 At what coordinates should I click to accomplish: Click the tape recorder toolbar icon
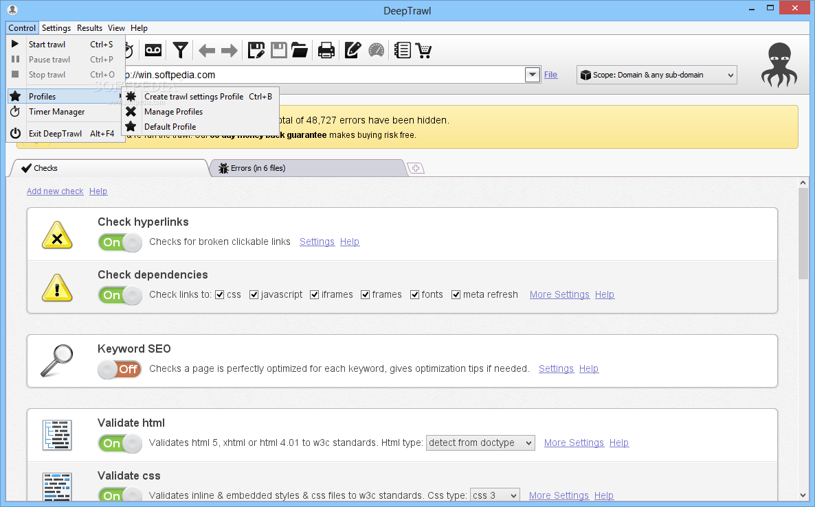tap(153, 50)
